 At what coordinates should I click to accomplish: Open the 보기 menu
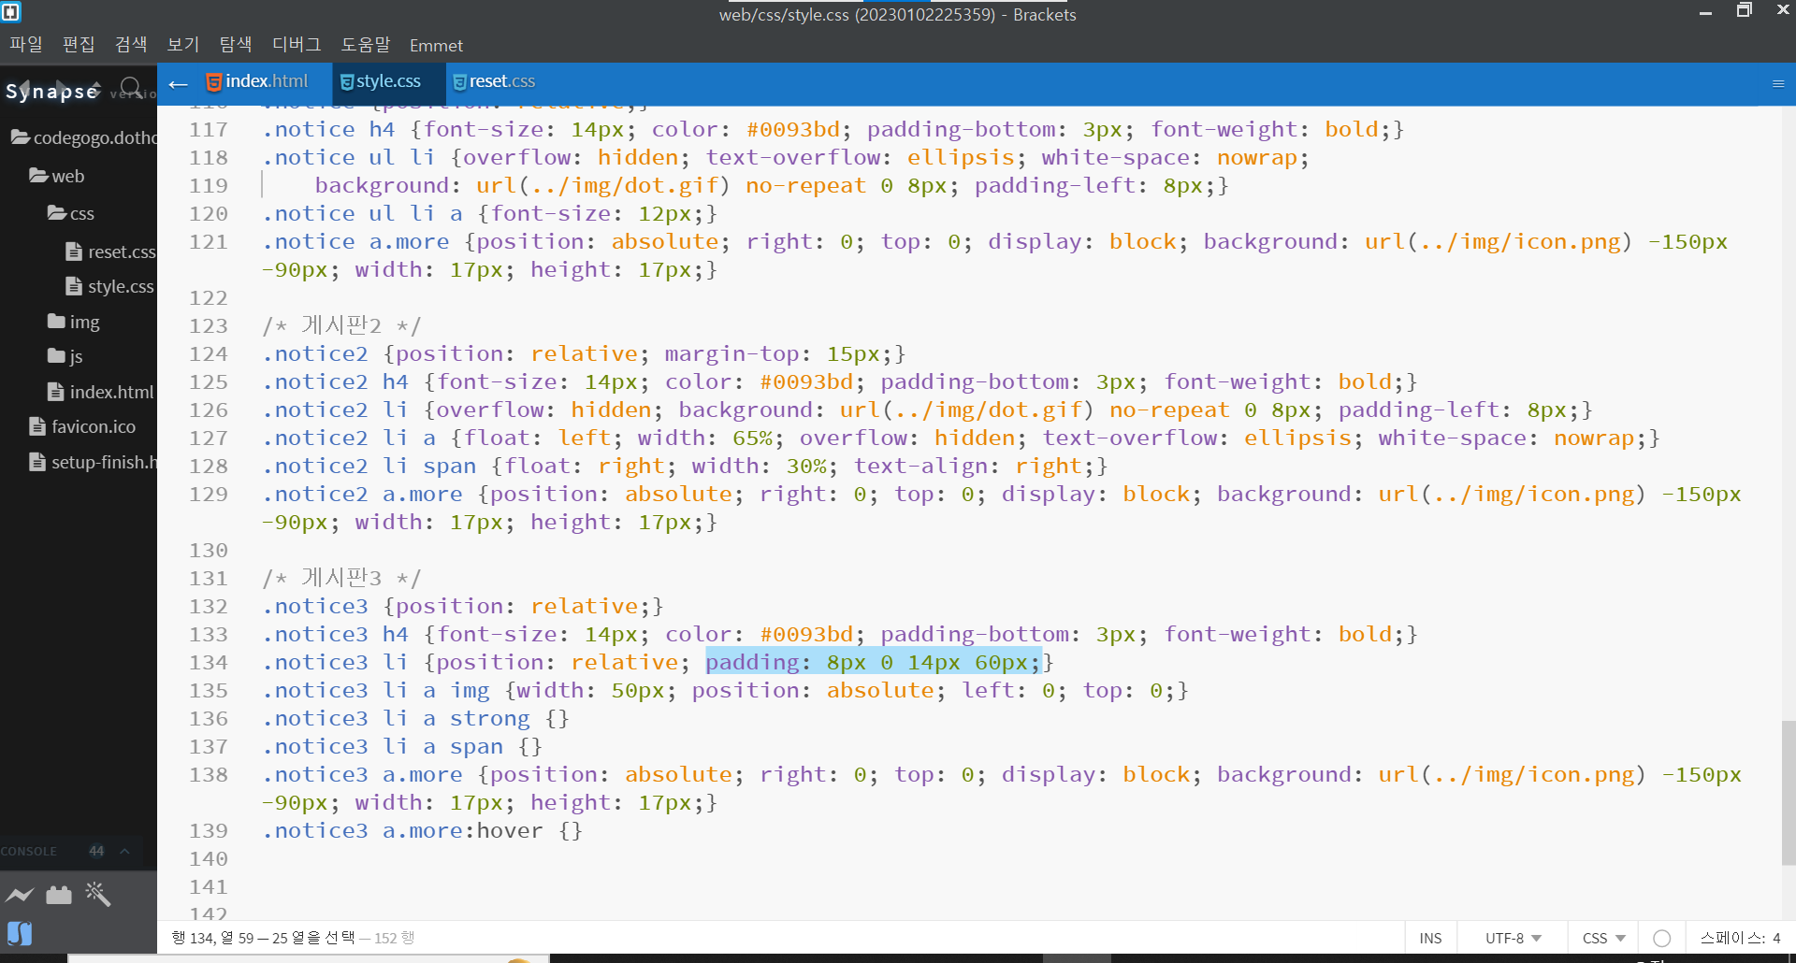point(183,45)
